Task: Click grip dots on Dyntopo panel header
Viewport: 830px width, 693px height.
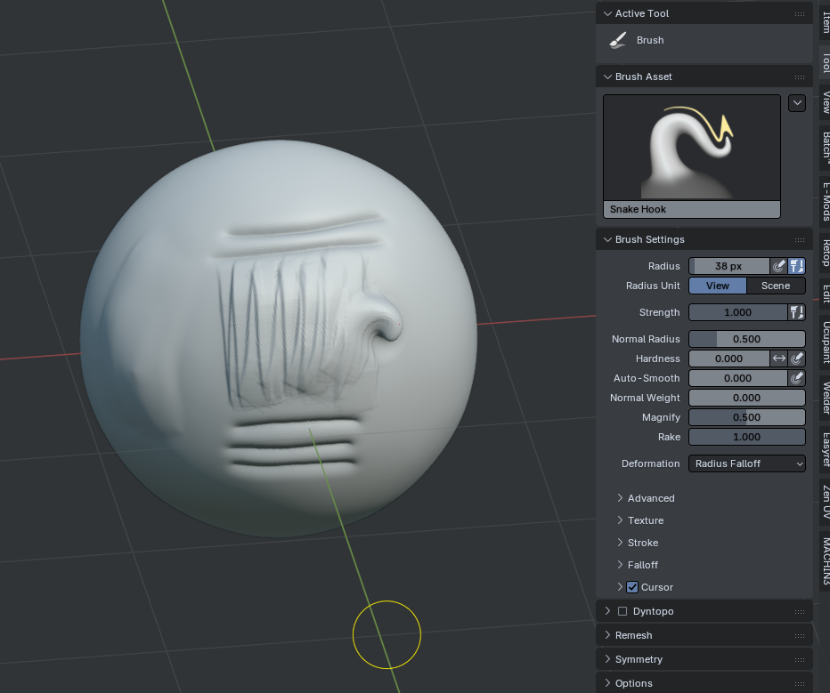Action: click(800, 611)
